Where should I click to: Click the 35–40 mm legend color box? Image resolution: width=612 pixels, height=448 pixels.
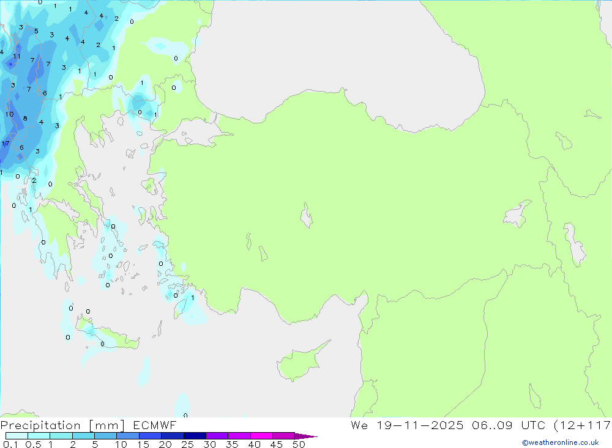(239, 436)
